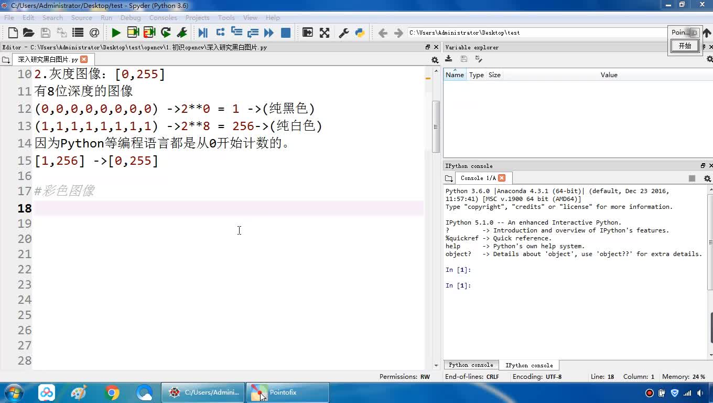Open the Debug menu

(131, 17)
